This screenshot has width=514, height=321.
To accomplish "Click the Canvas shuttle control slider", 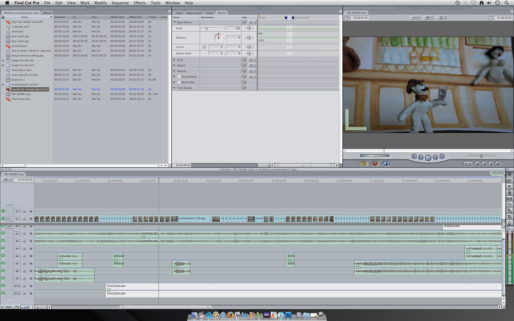I will [x=481, y=155].
